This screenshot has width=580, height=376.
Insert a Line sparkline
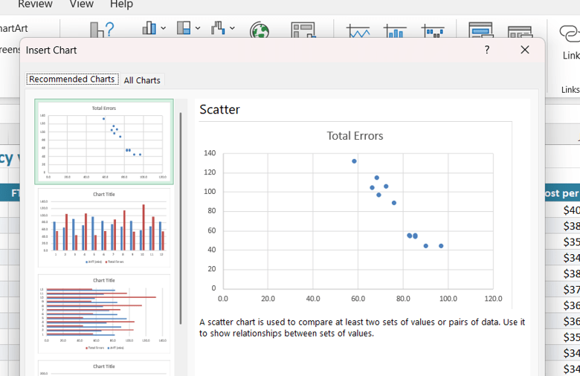[358, 31]
